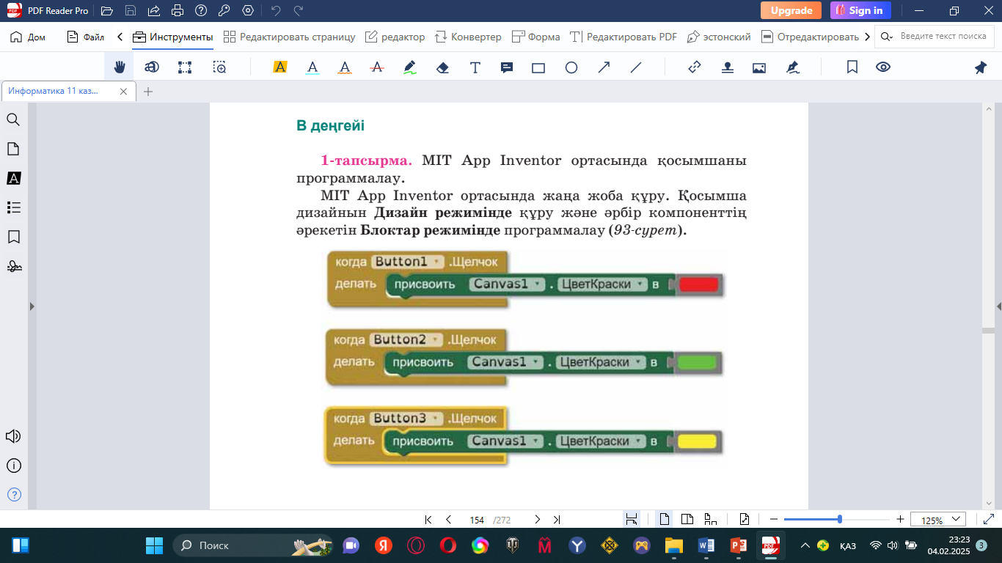Open the Дом home tab

[x=28, y=37]
